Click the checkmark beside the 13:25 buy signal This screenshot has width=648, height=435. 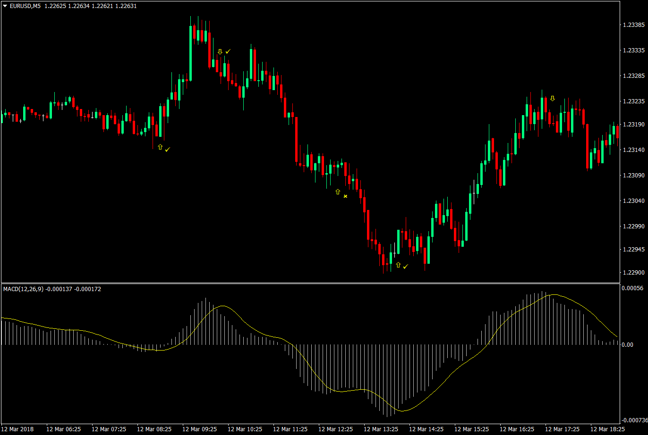point(405,266)
